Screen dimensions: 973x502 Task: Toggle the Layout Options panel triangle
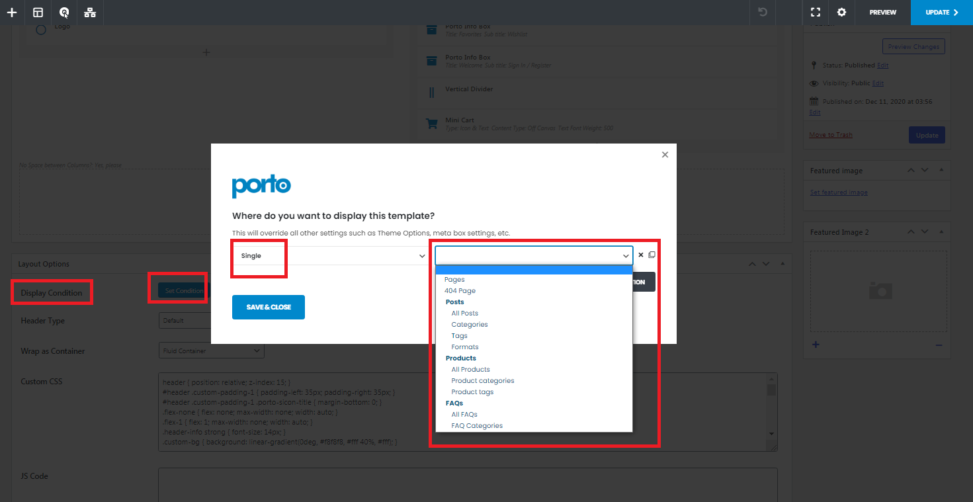point(783,264)
